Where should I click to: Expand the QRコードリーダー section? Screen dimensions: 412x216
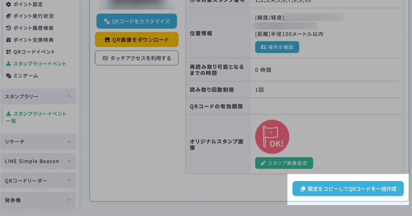(x=69, y=181)
